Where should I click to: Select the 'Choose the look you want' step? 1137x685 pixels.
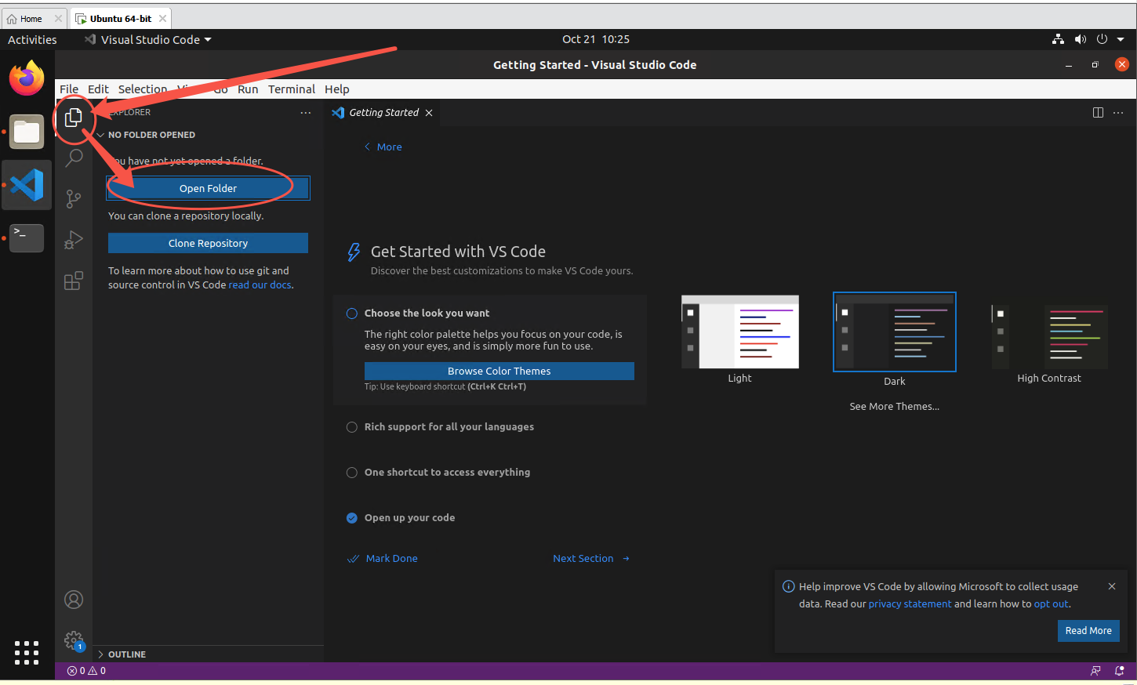point(427,314)
